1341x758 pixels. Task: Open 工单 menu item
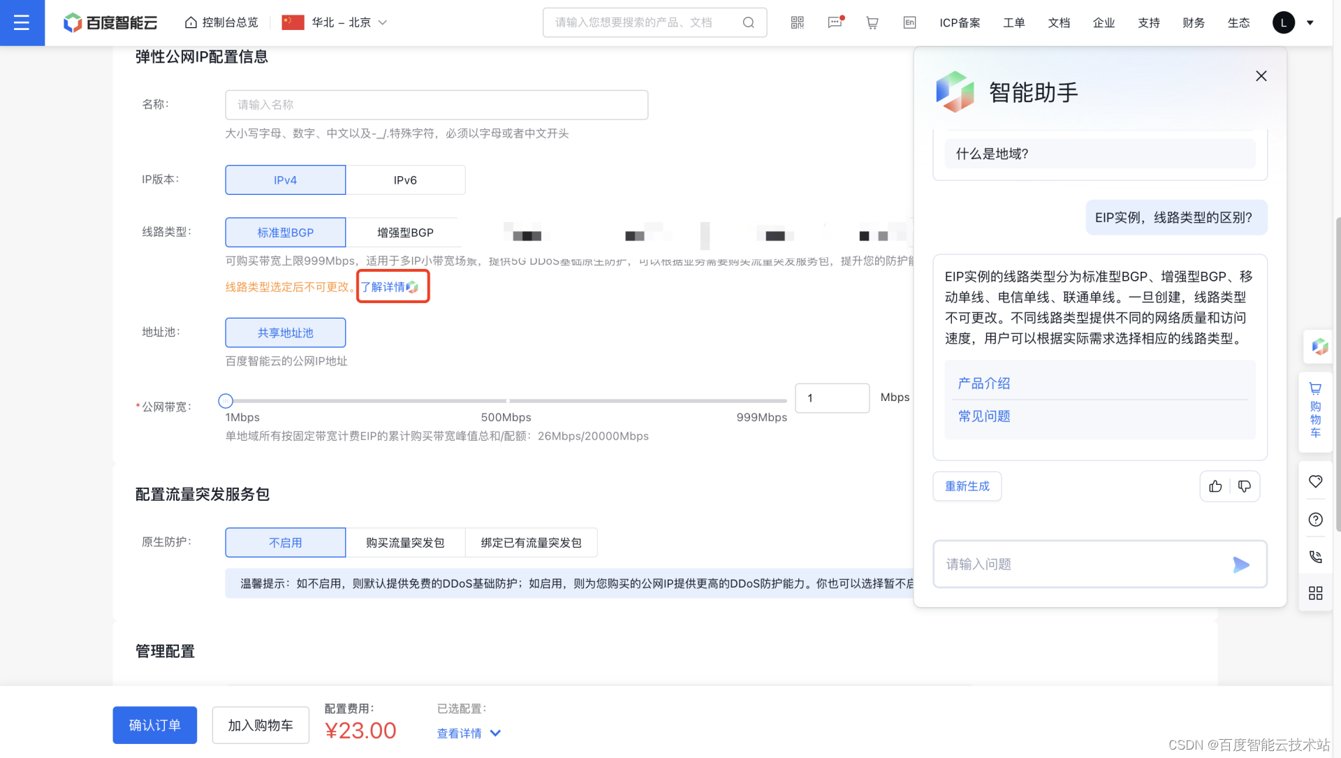click(1013, 22)
